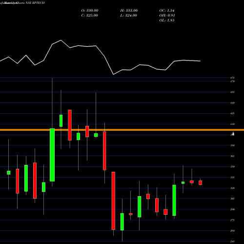Click the 'OH: 0.91' value

tap(167, 16)
